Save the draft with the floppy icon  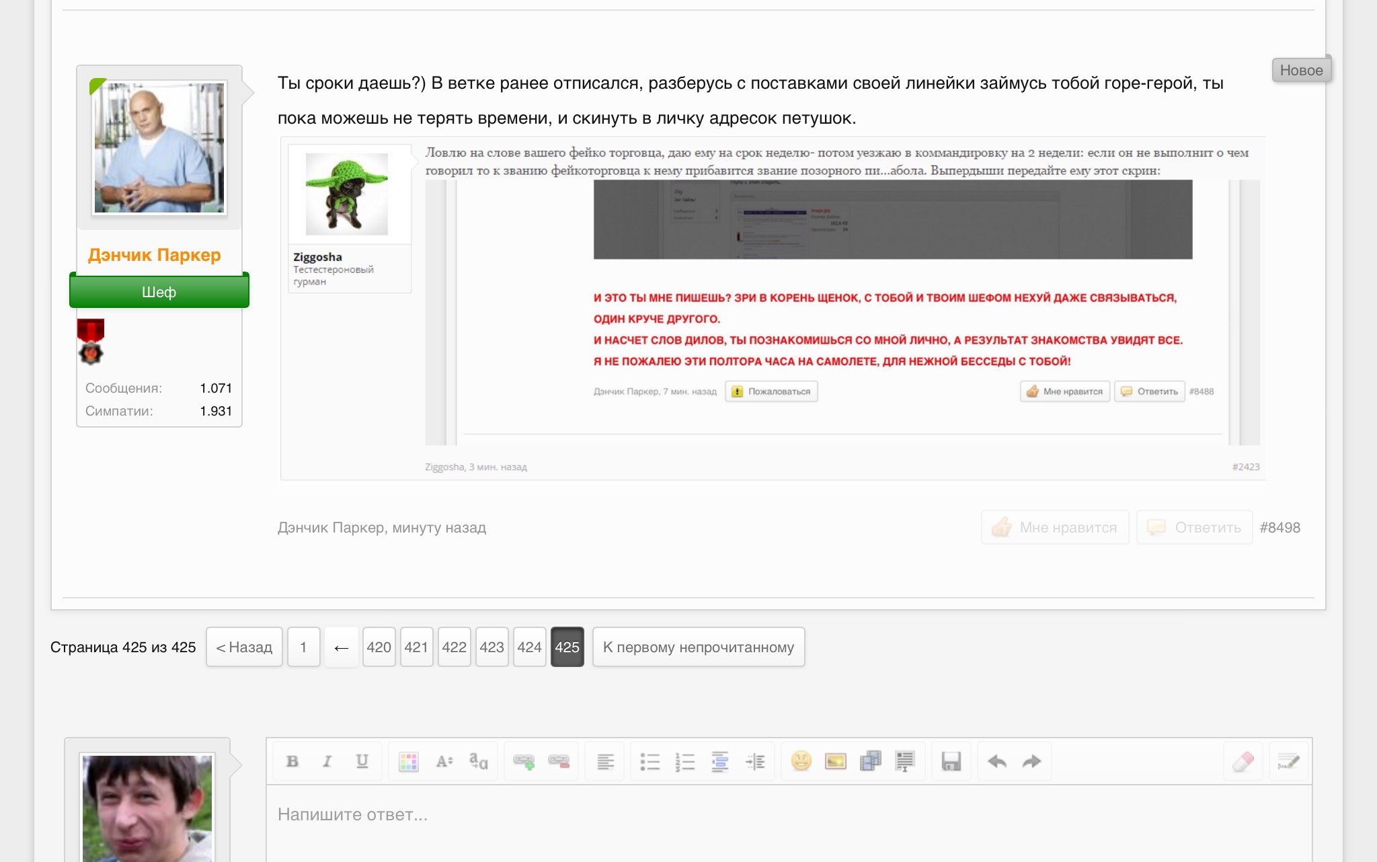951,761
